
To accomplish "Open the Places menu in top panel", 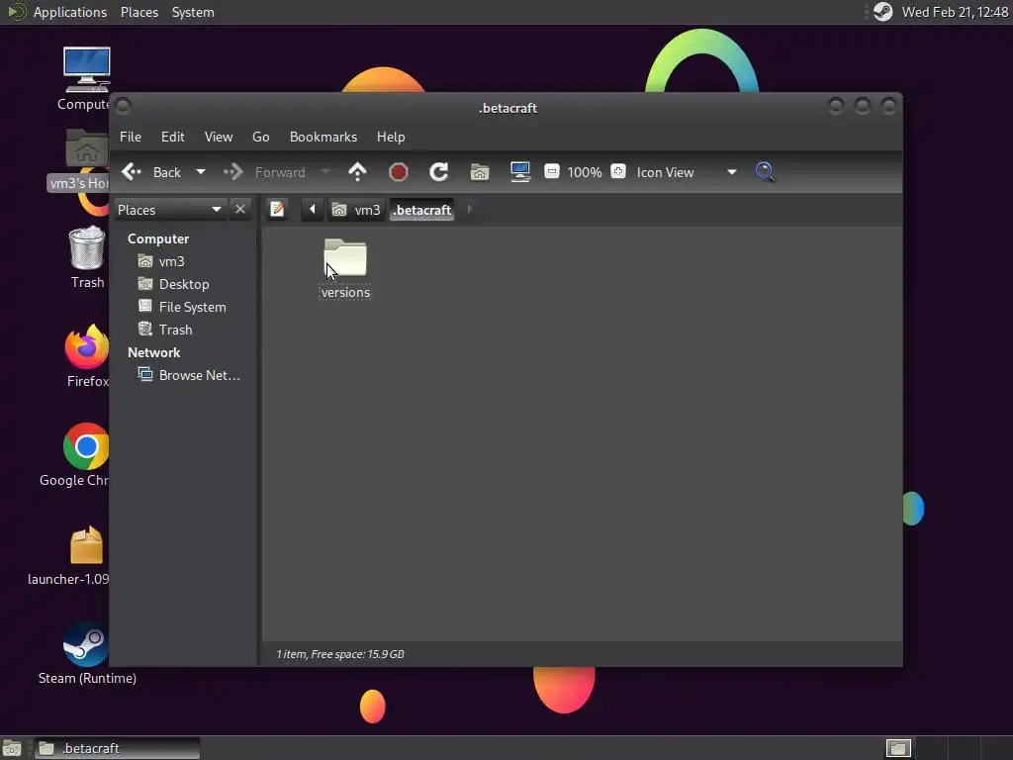I will tap(139, 12).
